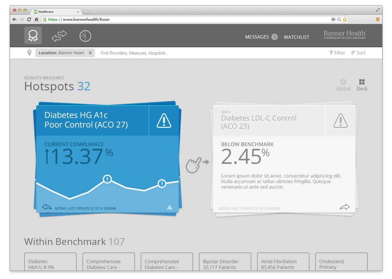Click the Hotspots 32 heading
Viewport: 392px width, 279px height.
coord(57,86)
